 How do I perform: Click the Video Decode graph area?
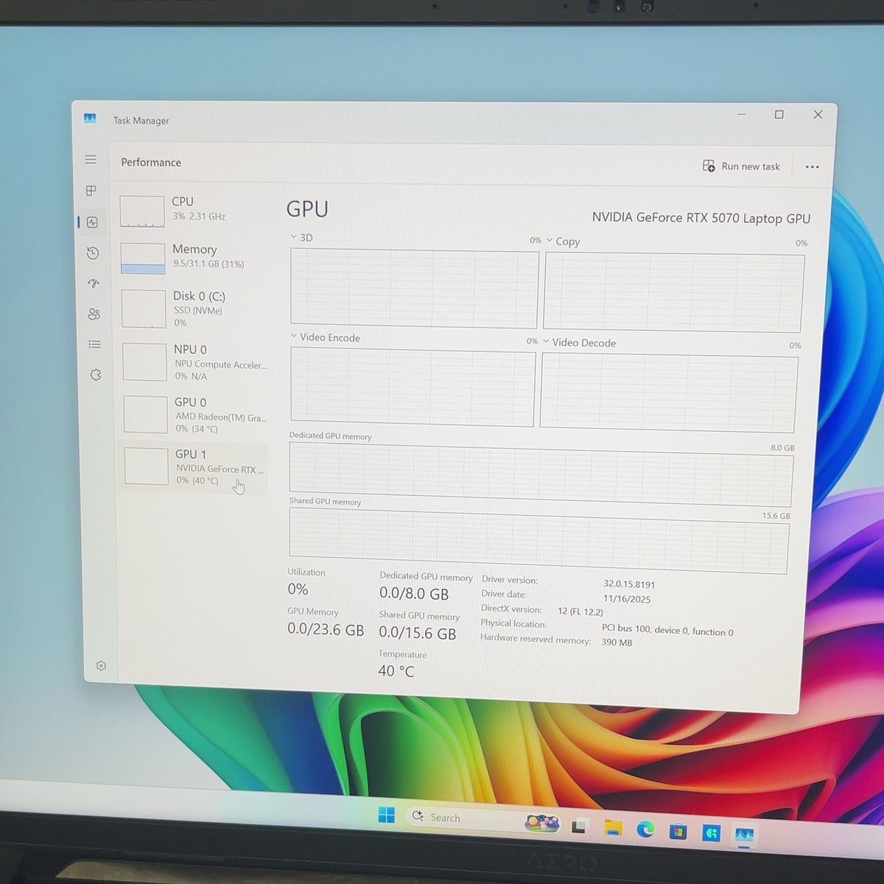[669, 393]
